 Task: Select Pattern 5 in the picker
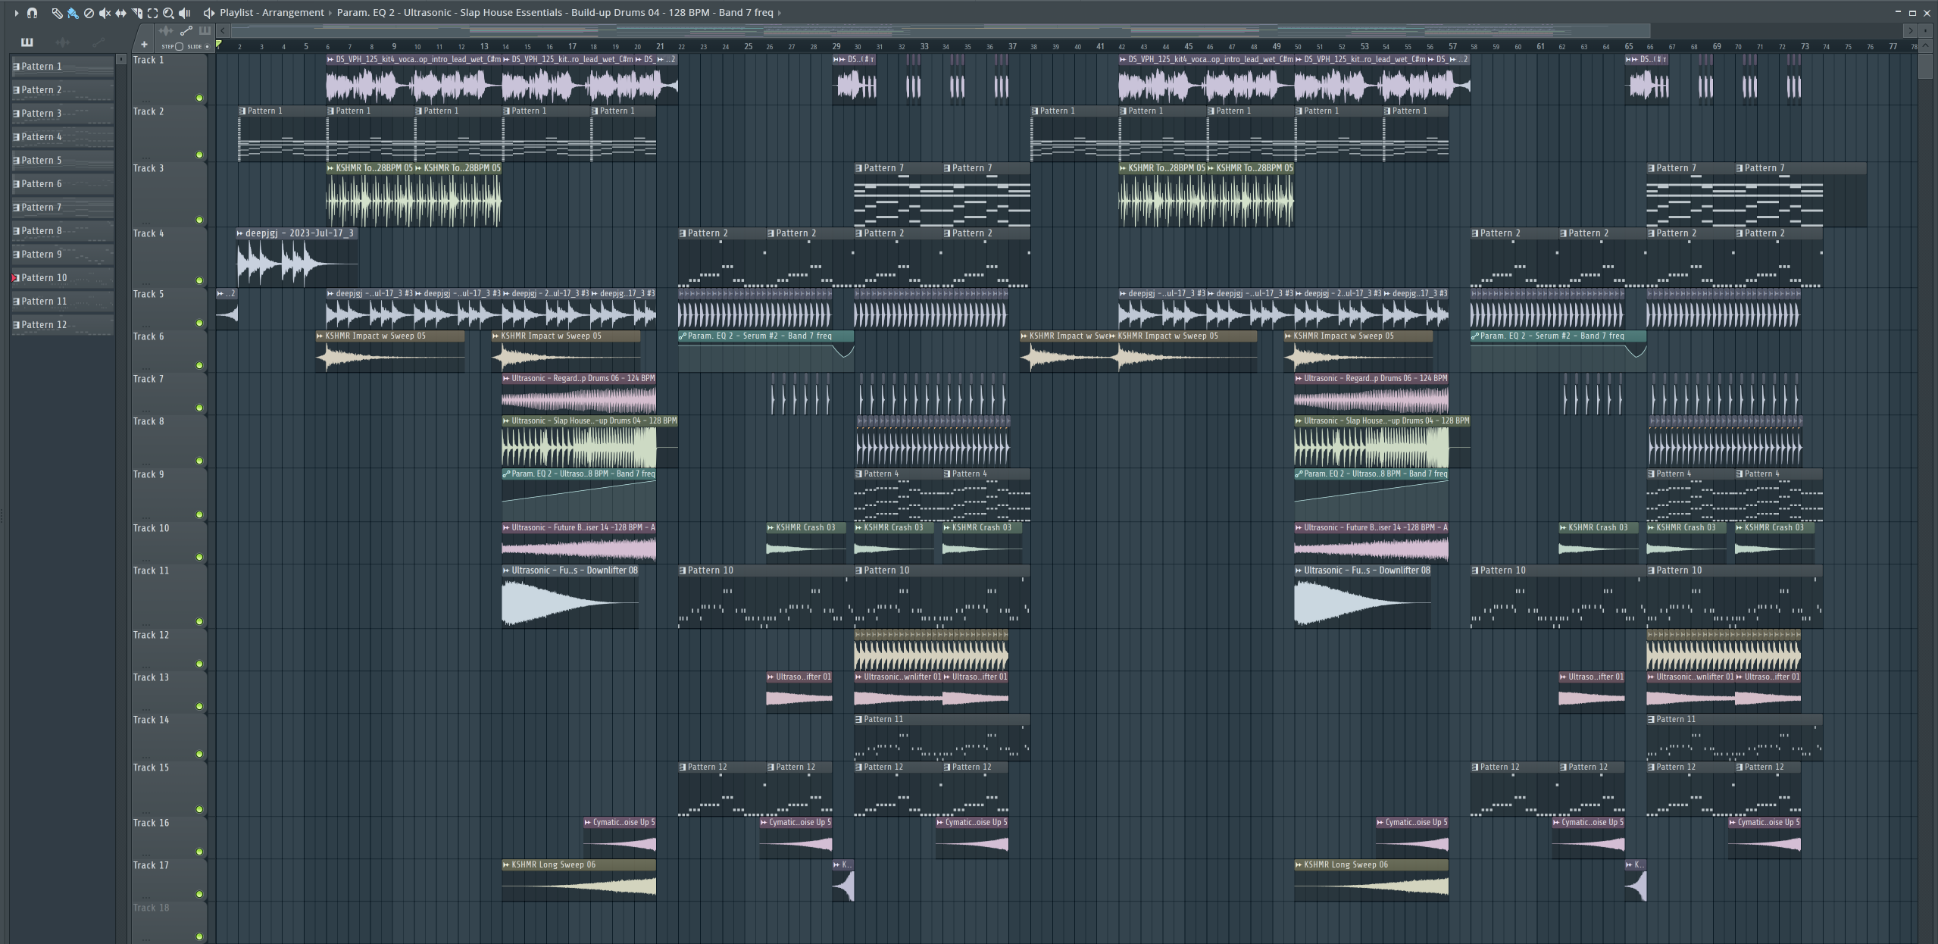(63, 161)
